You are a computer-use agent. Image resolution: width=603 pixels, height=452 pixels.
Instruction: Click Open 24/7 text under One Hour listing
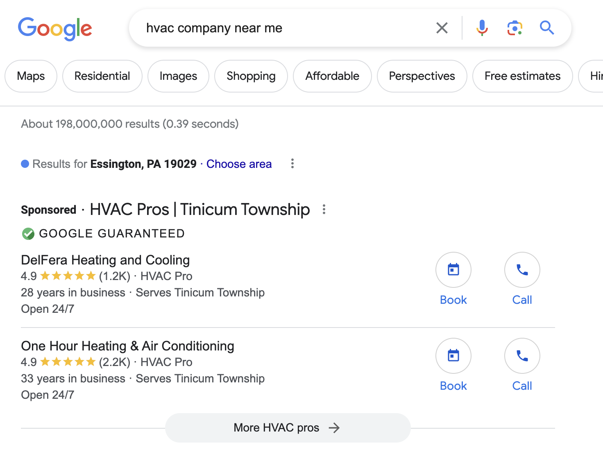(x=48, y=395)
